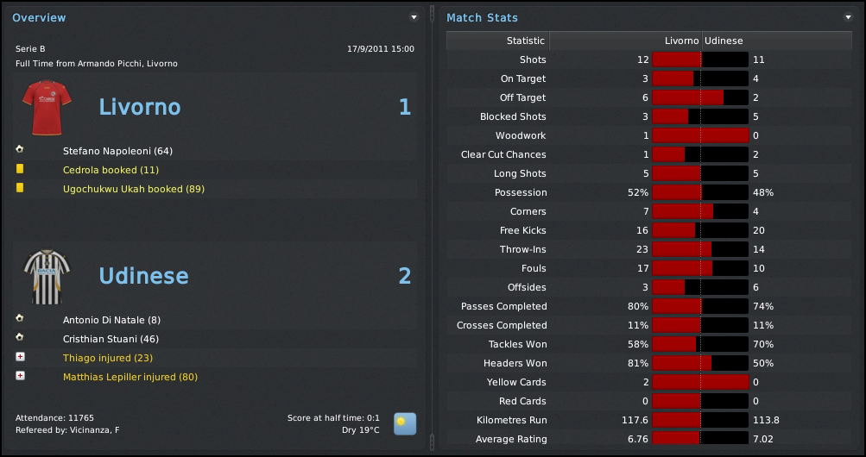The height and width of the screenshot is (457, 866).
Task: Click the Livorno column header in stats
Action: (681, 41)
